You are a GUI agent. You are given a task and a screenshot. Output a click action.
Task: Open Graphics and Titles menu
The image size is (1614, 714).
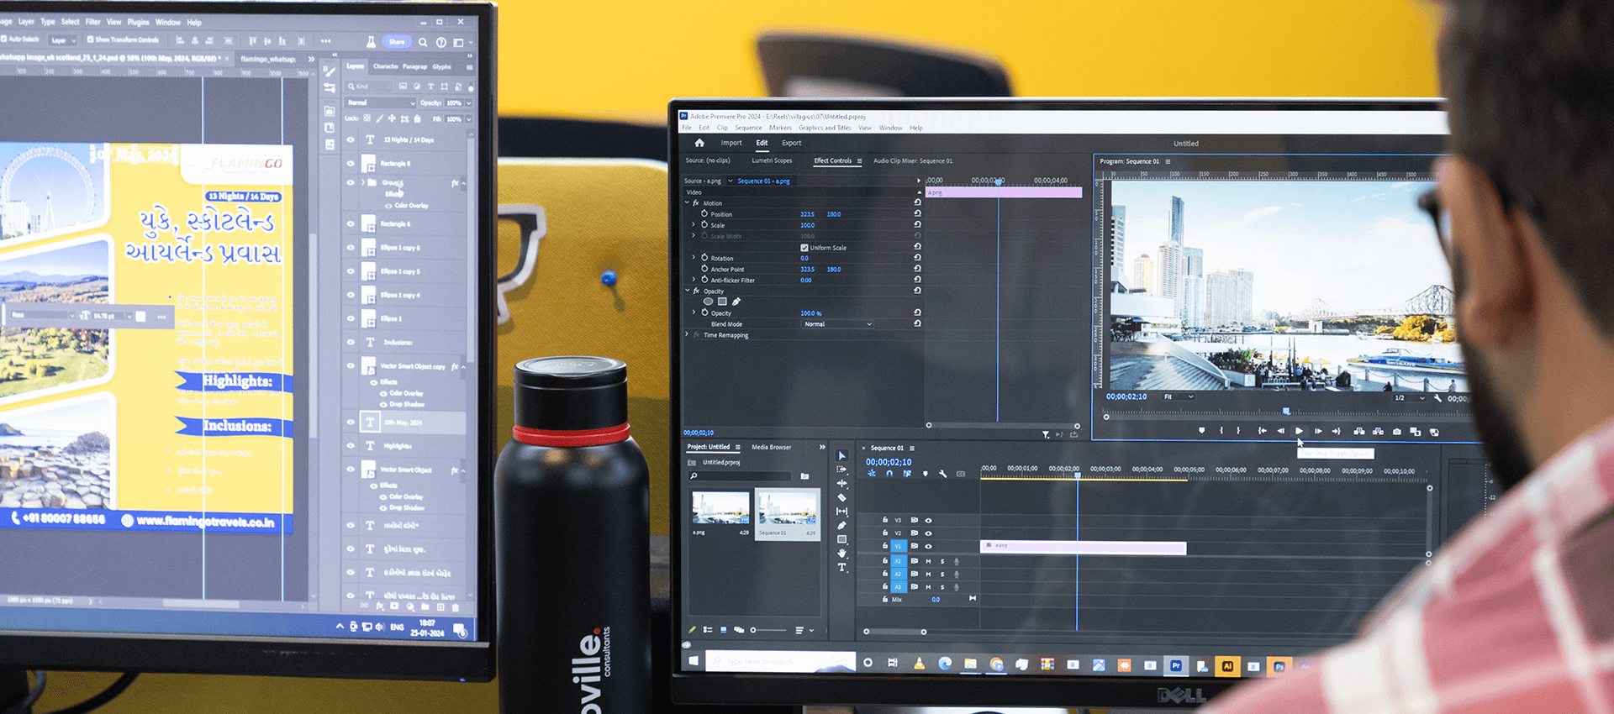coord(825,128)
